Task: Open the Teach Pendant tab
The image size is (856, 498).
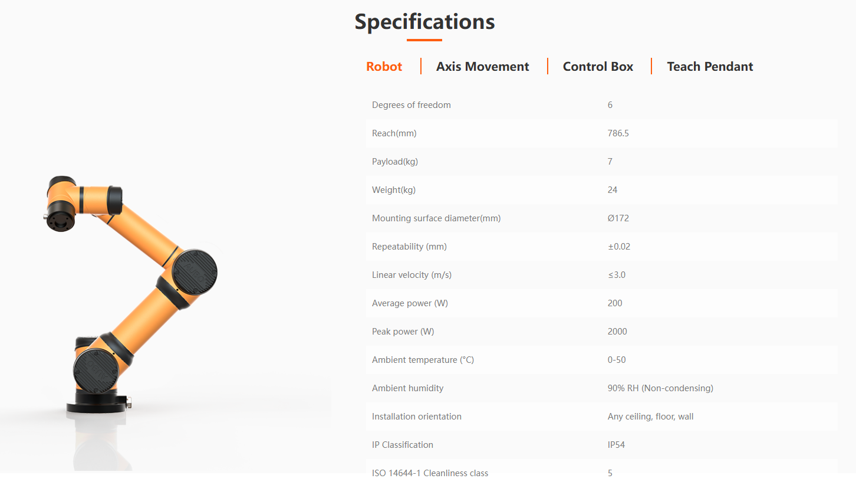Action: coord(710,67)
